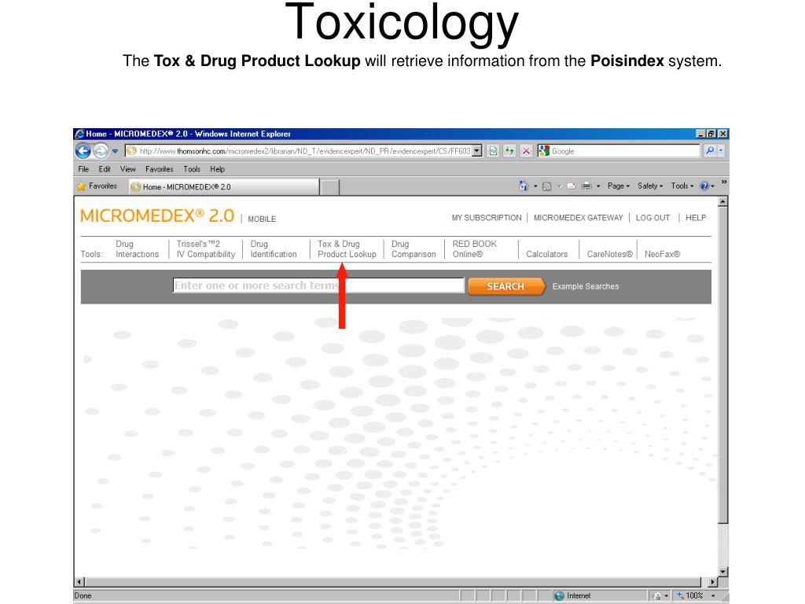Image resolution: width=805 pixels, height=604 pixels.
Task: Click the Compatibility View broken-page icon
Action: click(493, 151)
